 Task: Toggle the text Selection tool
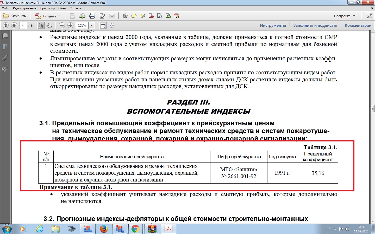(x=41, y=25)
